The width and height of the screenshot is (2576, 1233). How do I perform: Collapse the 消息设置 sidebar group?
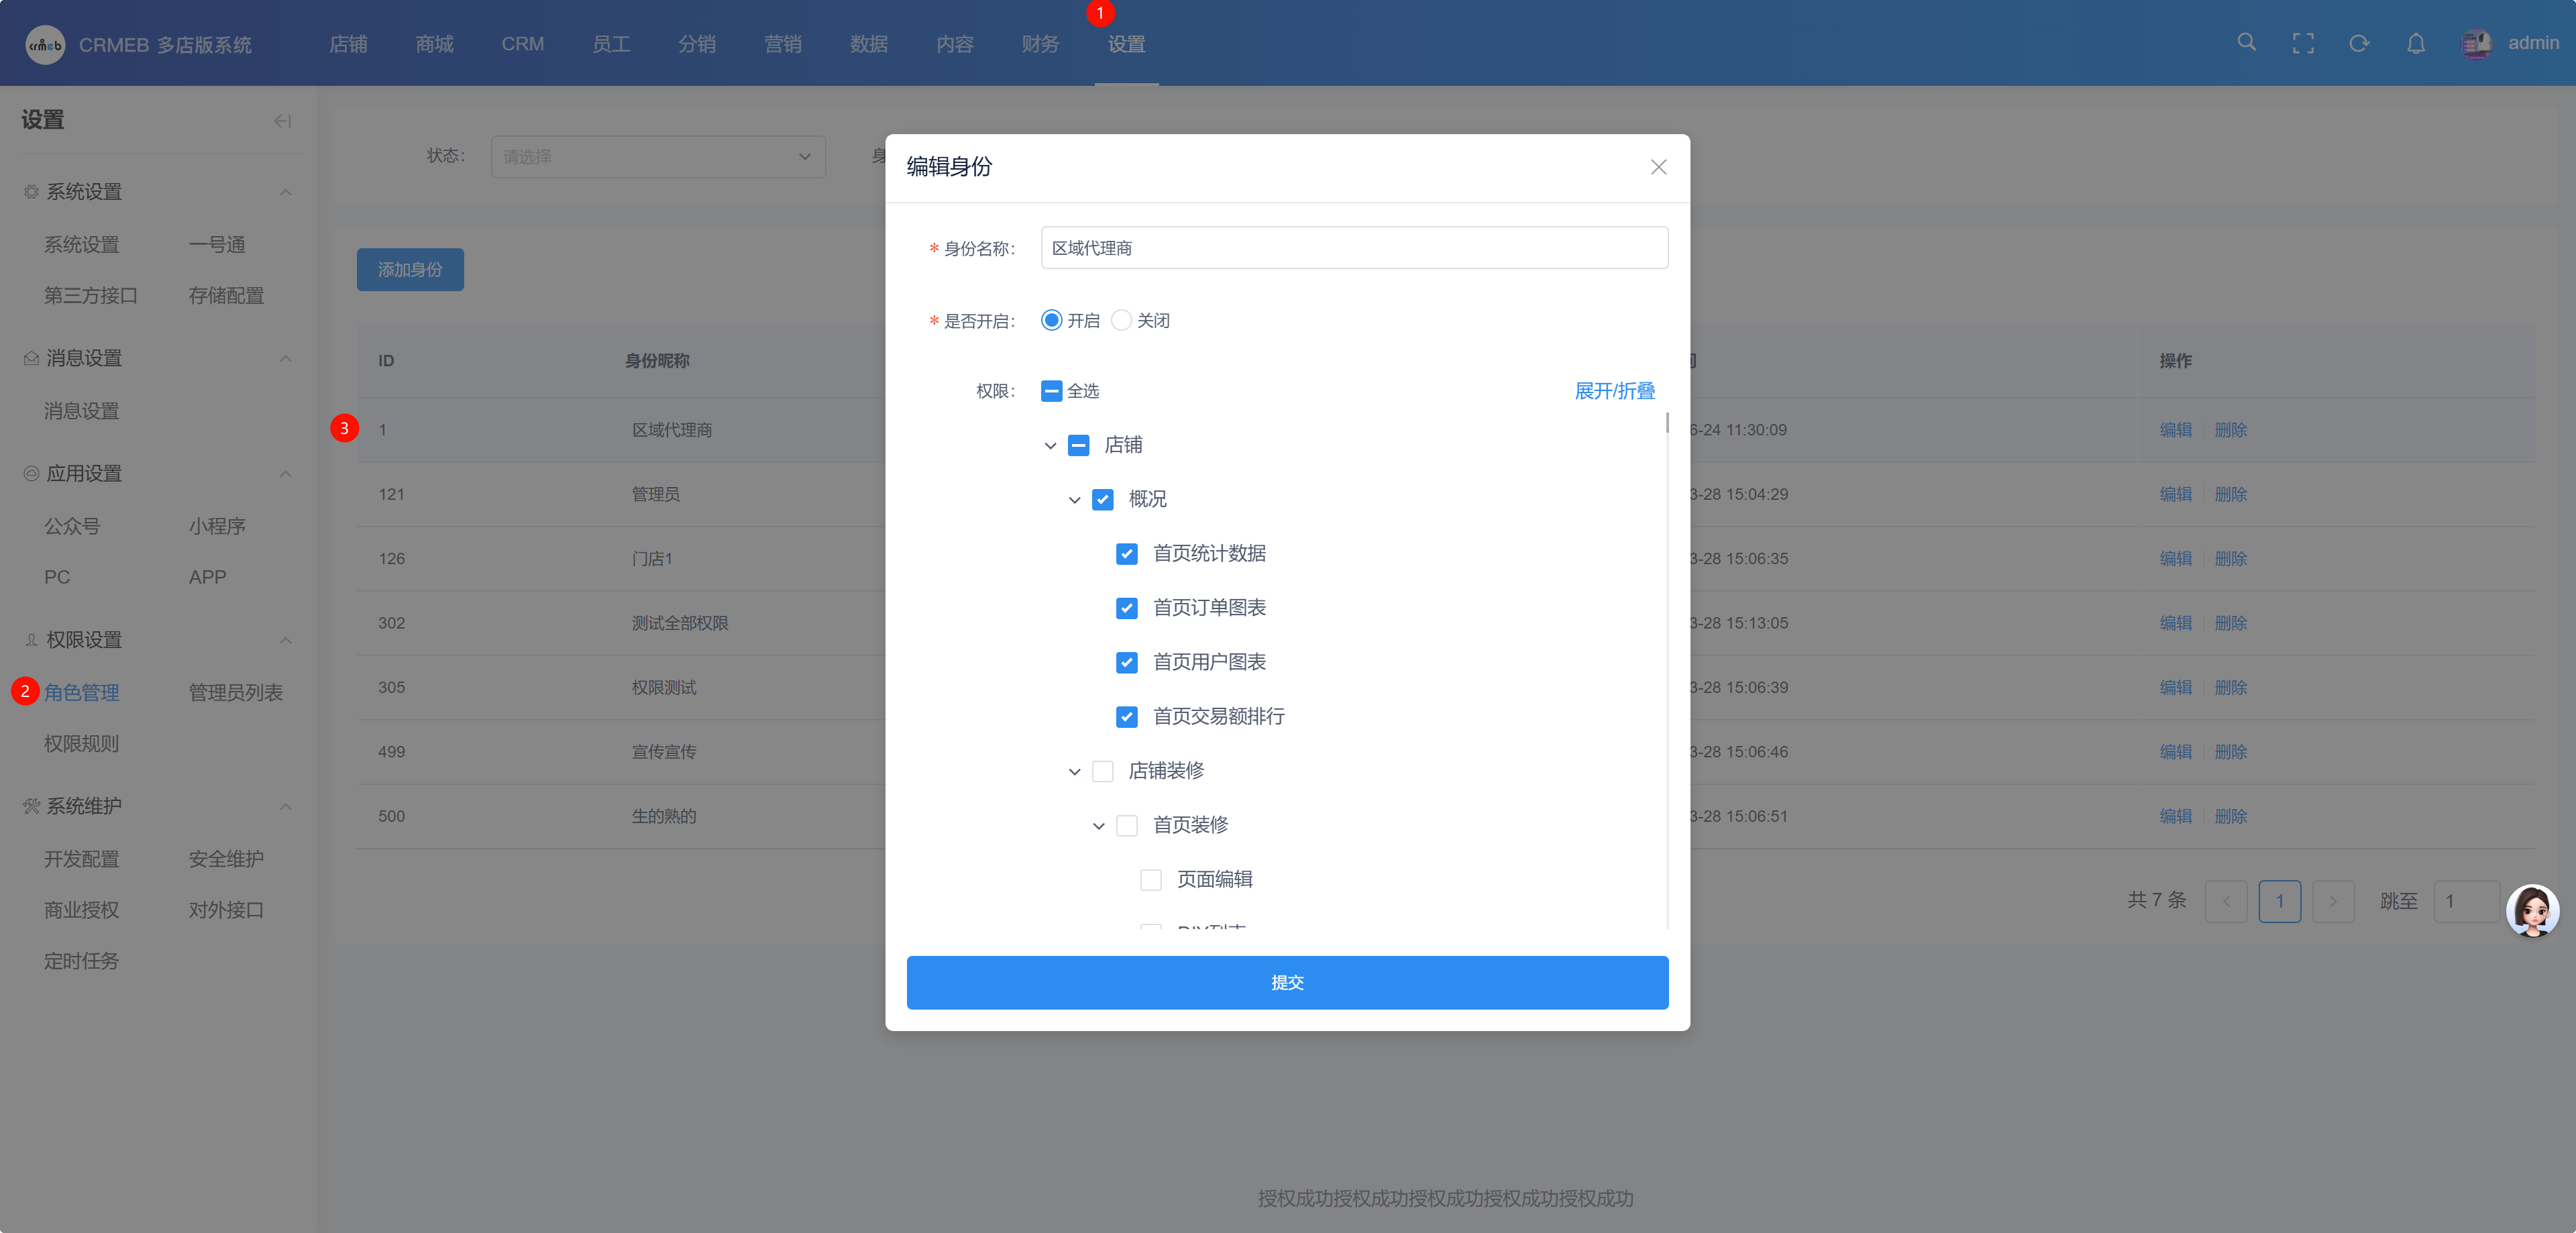coord(286,359)
